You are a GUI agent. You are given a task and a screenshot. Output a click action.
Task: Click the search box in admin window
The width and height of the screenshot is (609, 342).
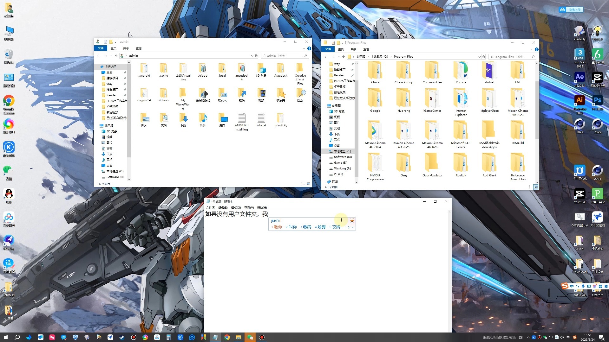(285, 56)
